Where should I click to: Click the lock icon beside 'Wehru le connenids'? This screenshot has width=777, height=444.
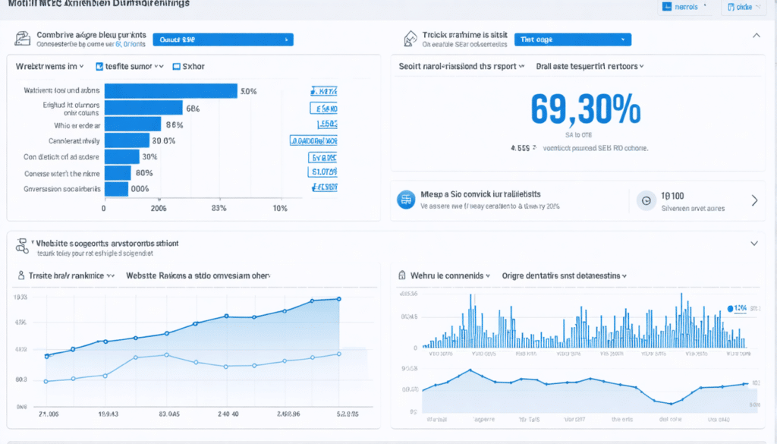click(402, 276)
